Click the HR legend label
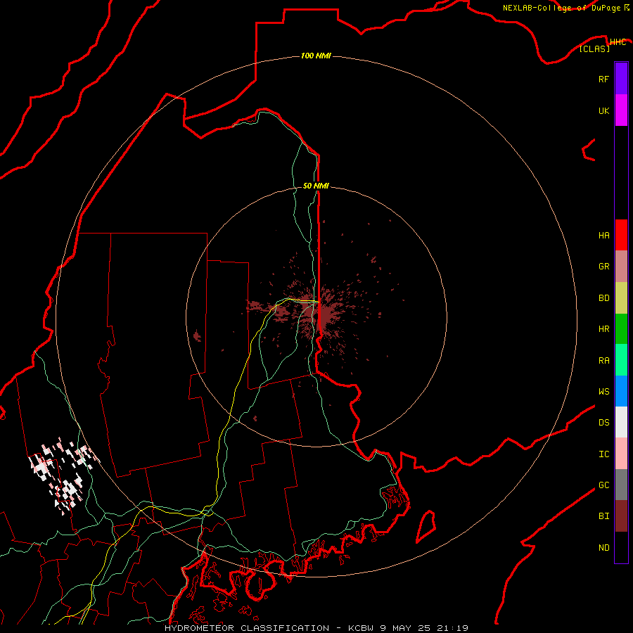The width and height of the screenshot is (633, 633). pyautogui.click(x=603, y=329)
